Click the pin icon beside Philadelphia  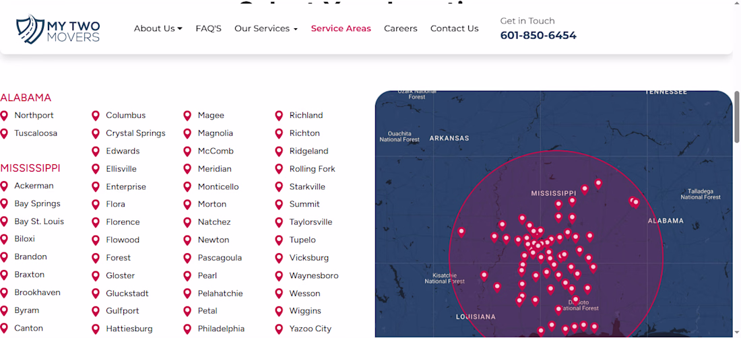click(187, 329)
